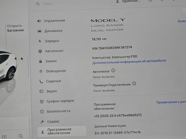Image resolution: width=186 pixels, height=139 pixels.
Task: Click the profile person icon at the top
Action: click(117, 1)
